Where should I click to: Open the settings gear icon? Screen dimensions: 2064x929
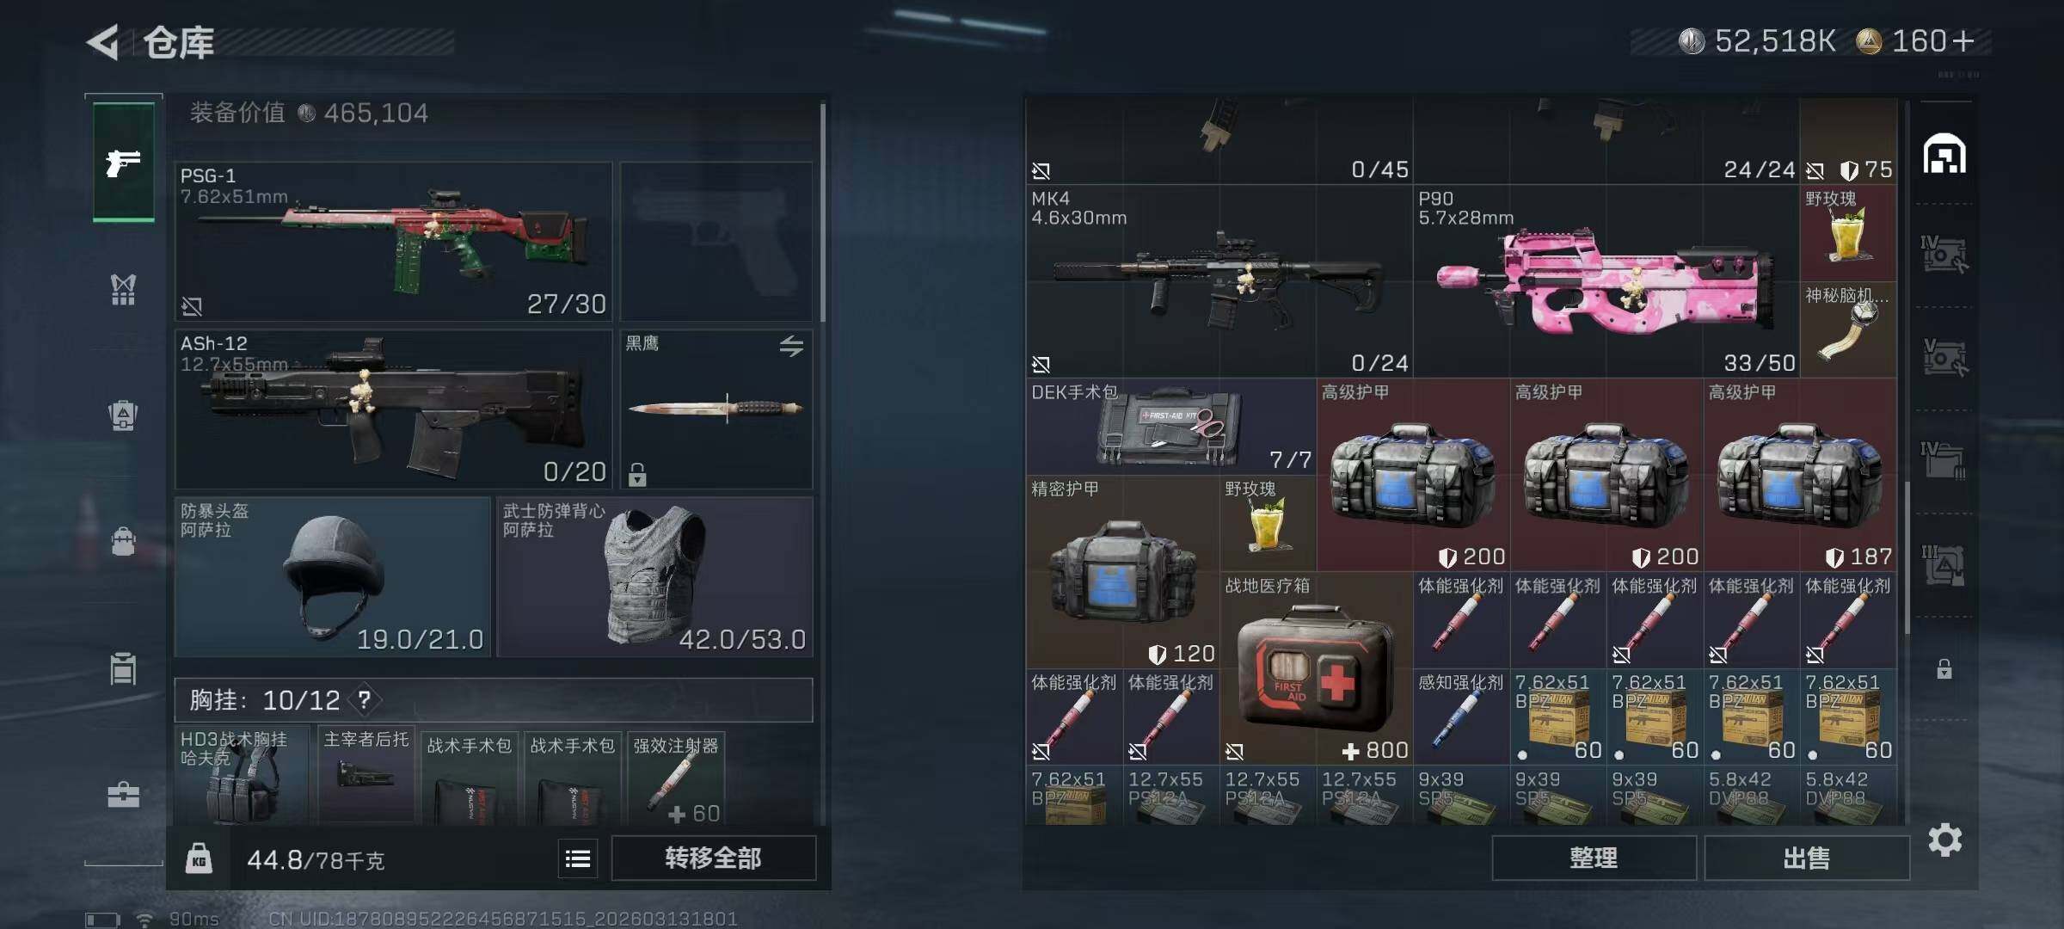tap(1944, 840)
